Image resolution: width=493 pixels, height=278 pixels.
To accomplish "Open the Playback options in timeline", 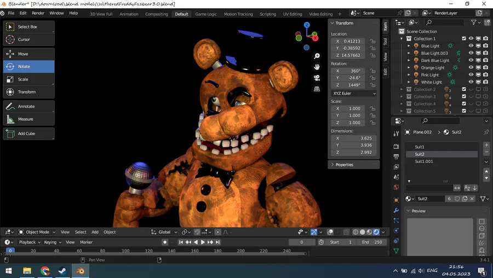I will click(x=28, y=242).
